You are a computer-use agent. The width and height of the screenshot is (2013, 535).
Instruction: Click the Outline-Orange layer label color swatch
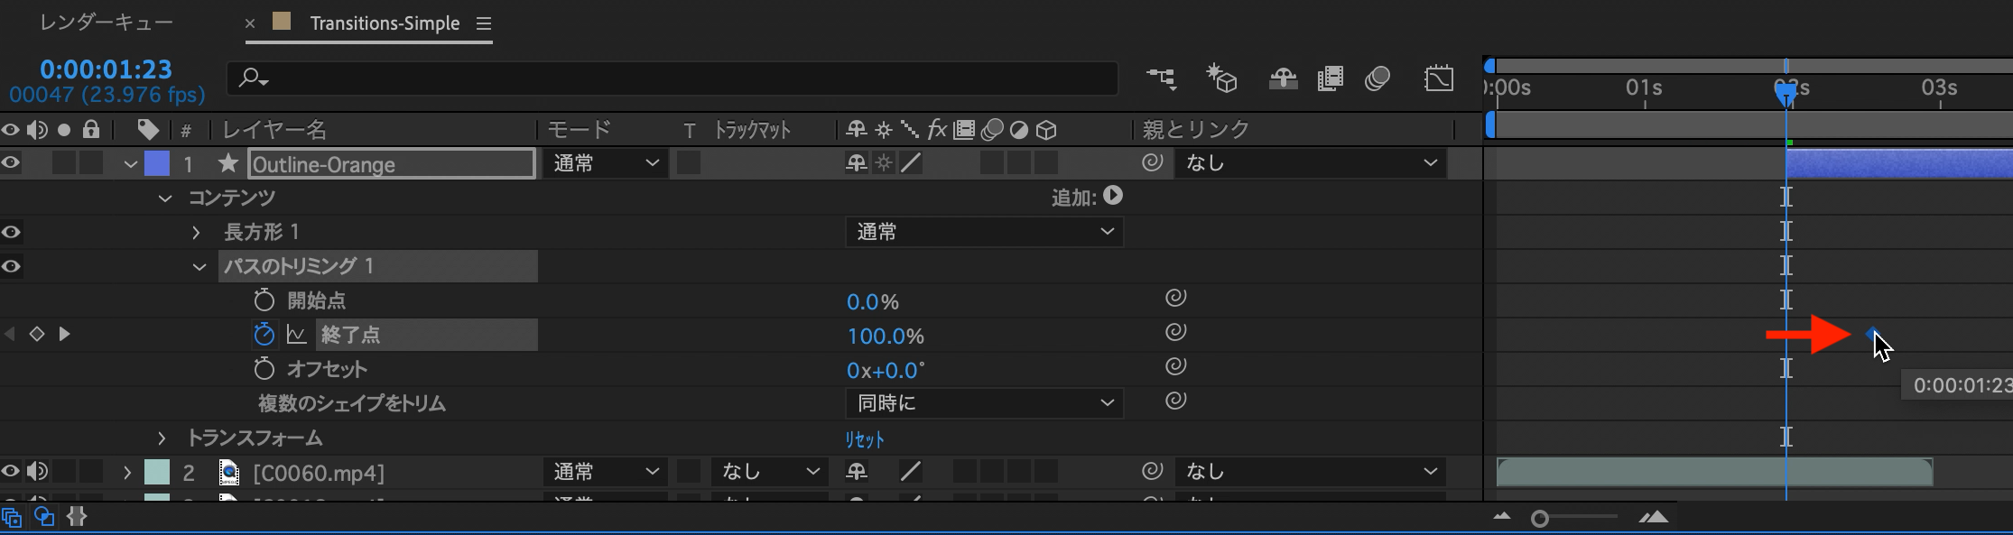(x=157, y=163)
